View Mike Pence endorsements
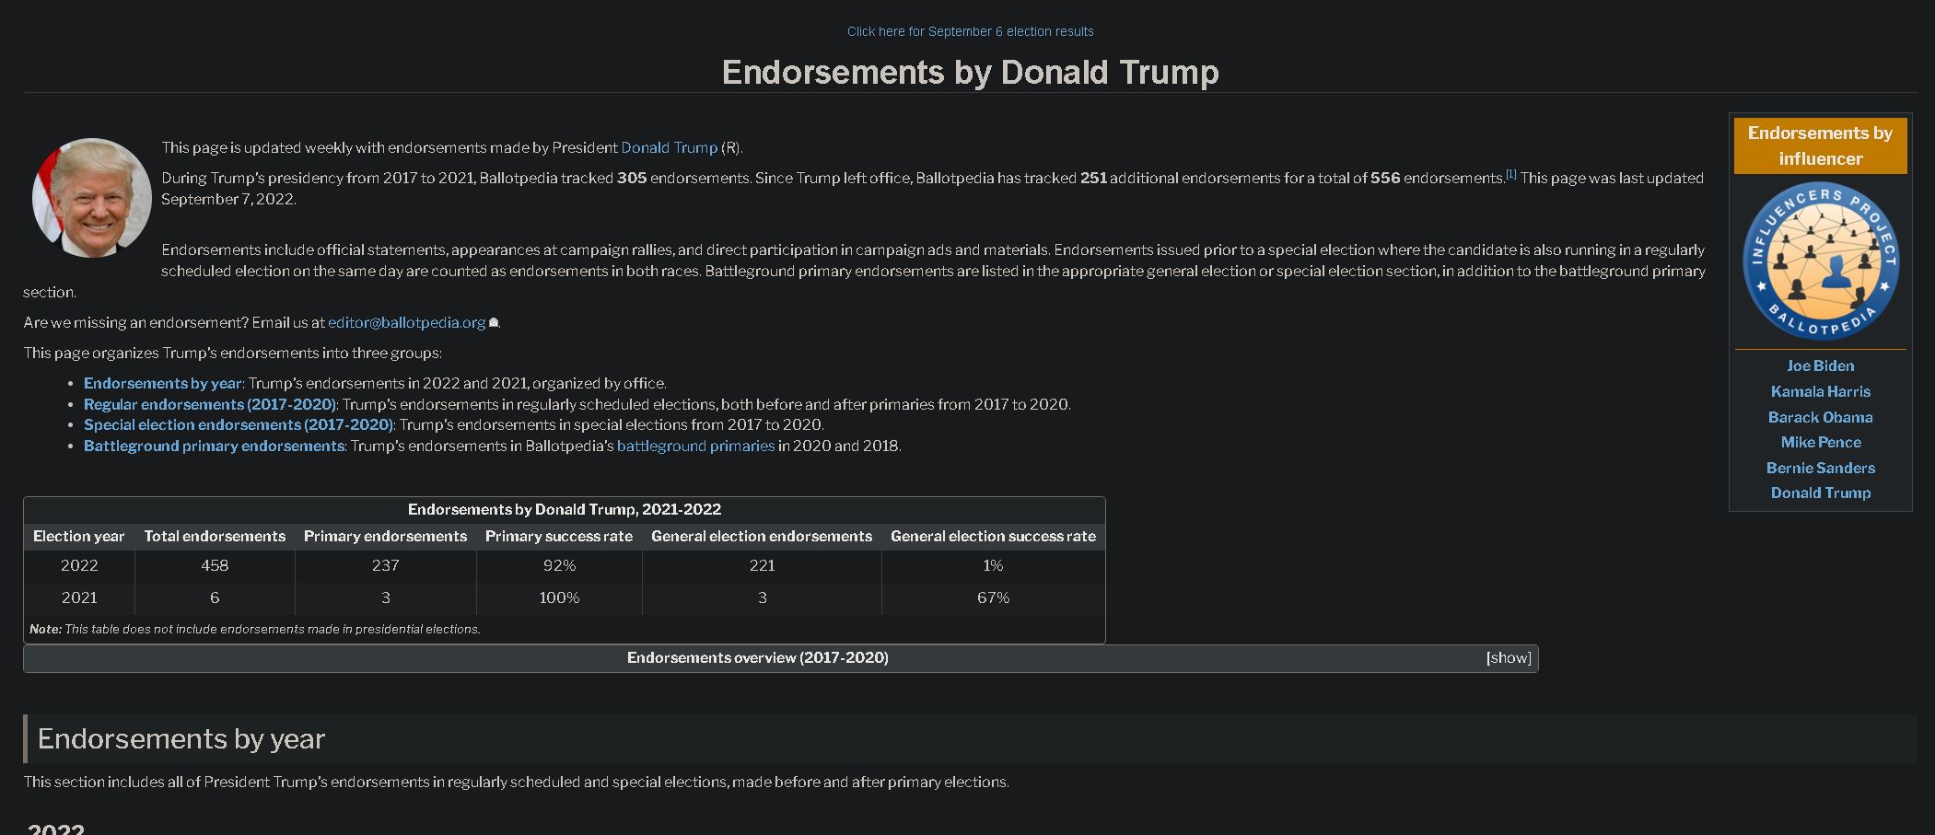Viewport: 1935px width, 835px height. click(1820, 443)
